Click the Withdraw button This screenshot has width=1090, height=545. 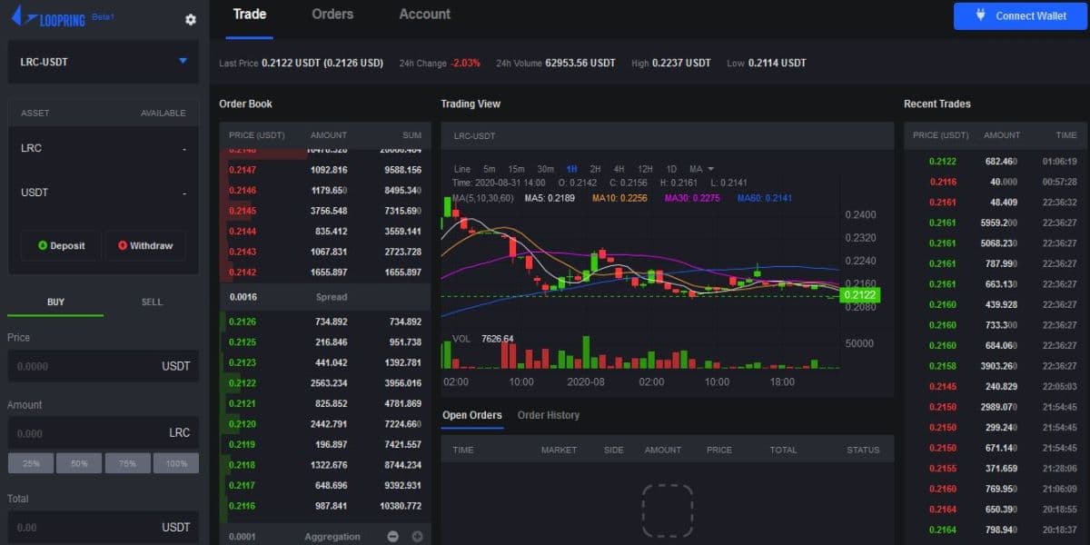tap(144, 245)
